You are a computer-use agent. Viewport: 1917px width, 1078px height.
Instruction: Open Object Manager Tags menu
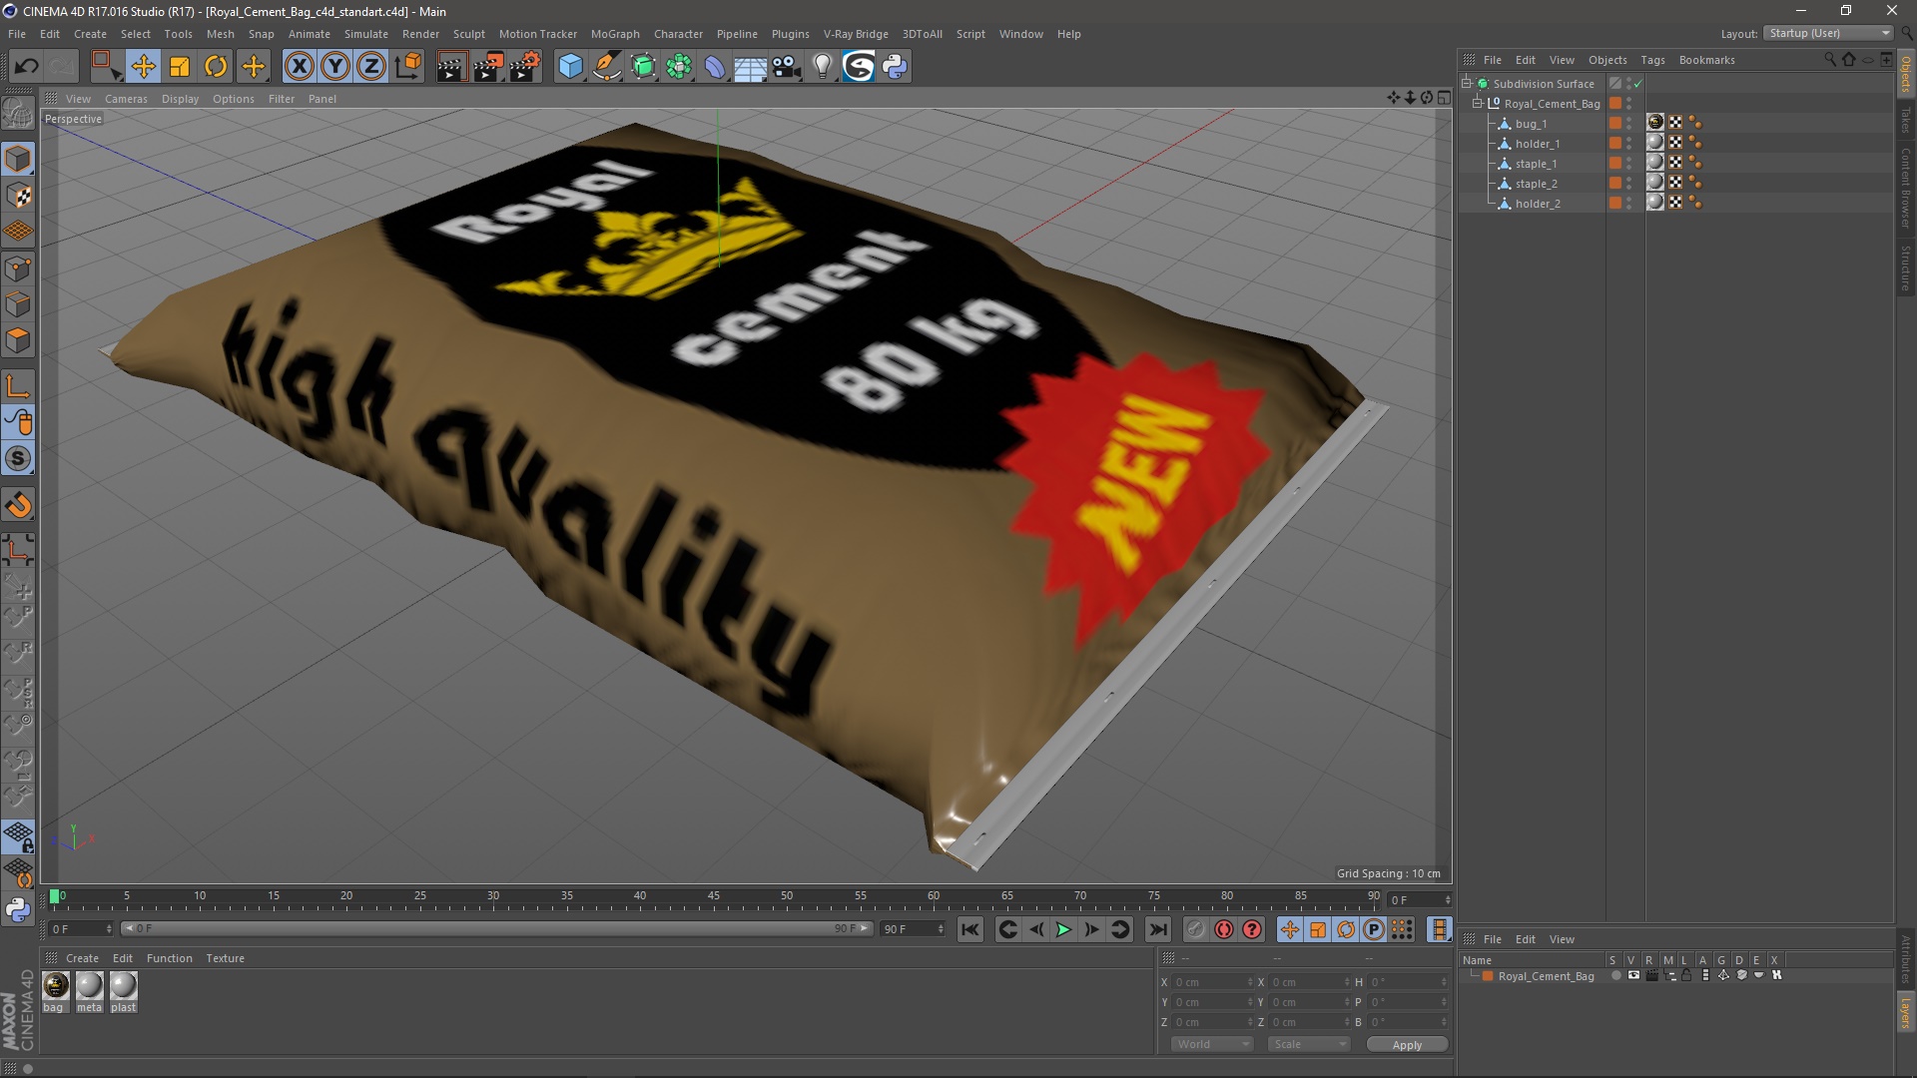[x=1652, y=60]
